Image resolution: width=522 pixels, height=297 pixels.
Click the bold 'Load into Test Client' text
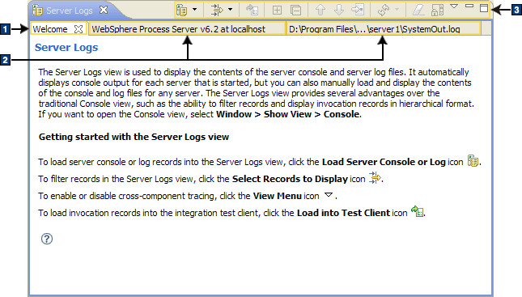343,213
